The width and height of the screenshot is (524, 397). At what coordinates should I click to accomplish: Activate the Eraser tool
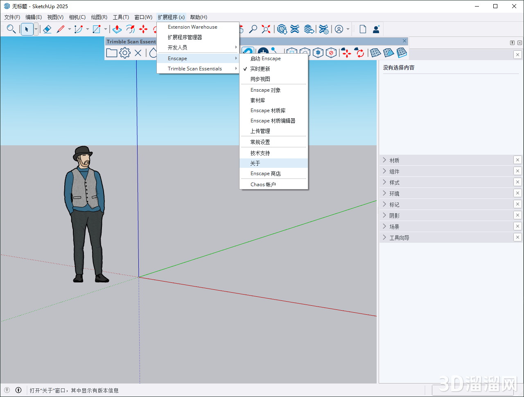pos(47,29)
